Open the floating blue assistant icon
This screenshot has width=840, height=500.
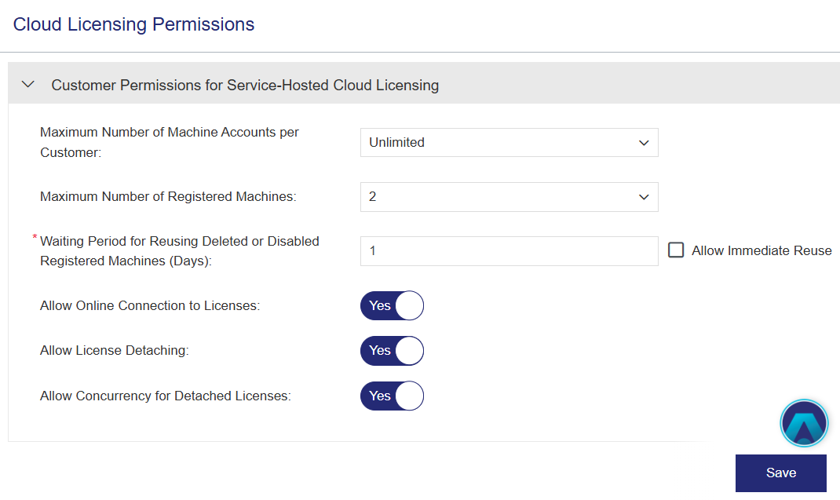[x=804, y=424]
